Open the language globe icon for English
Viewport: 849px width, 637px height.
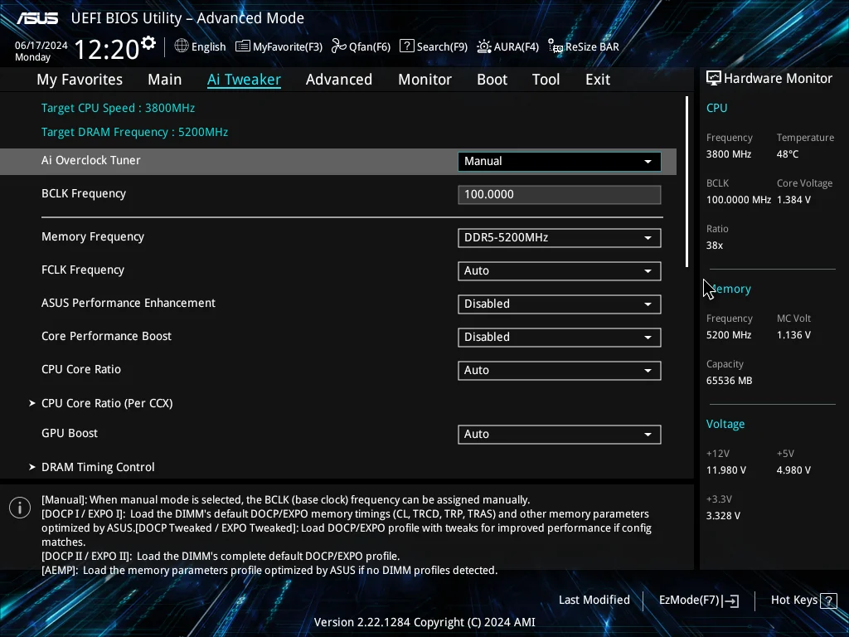coord(182,46)
